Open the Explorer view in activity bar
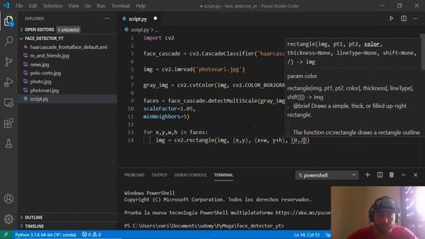The height and width of the screenshot is (239, 425). tap(9, 21)
